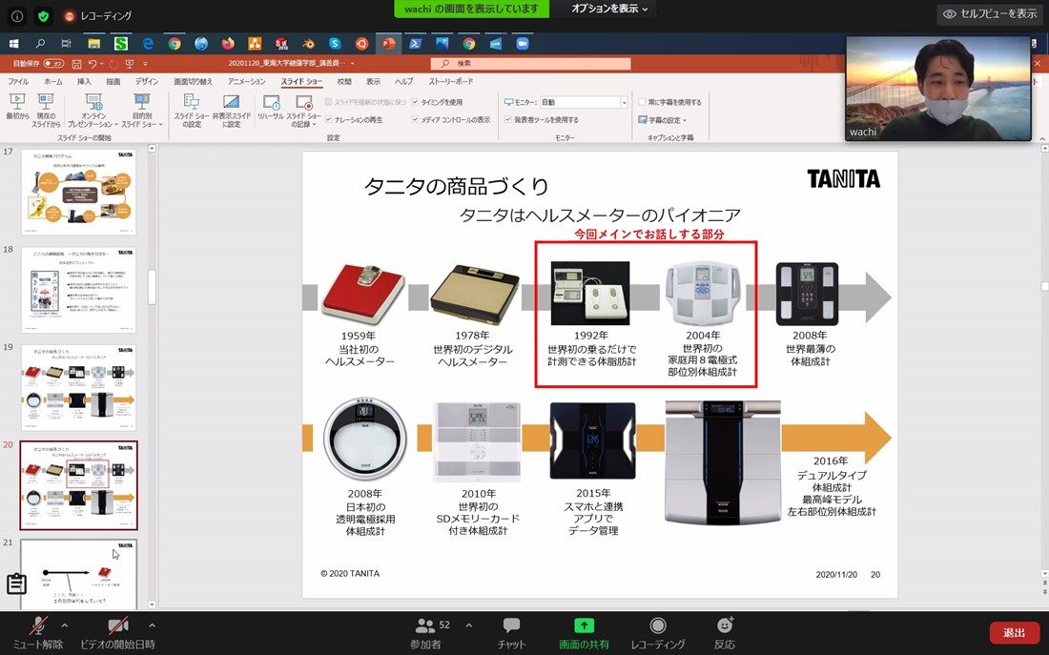Toggle Use Presenter View (発表者ツールを使用する) checkbox
The height and width of the screenshot is (655, 1049).
coord(508,120)
